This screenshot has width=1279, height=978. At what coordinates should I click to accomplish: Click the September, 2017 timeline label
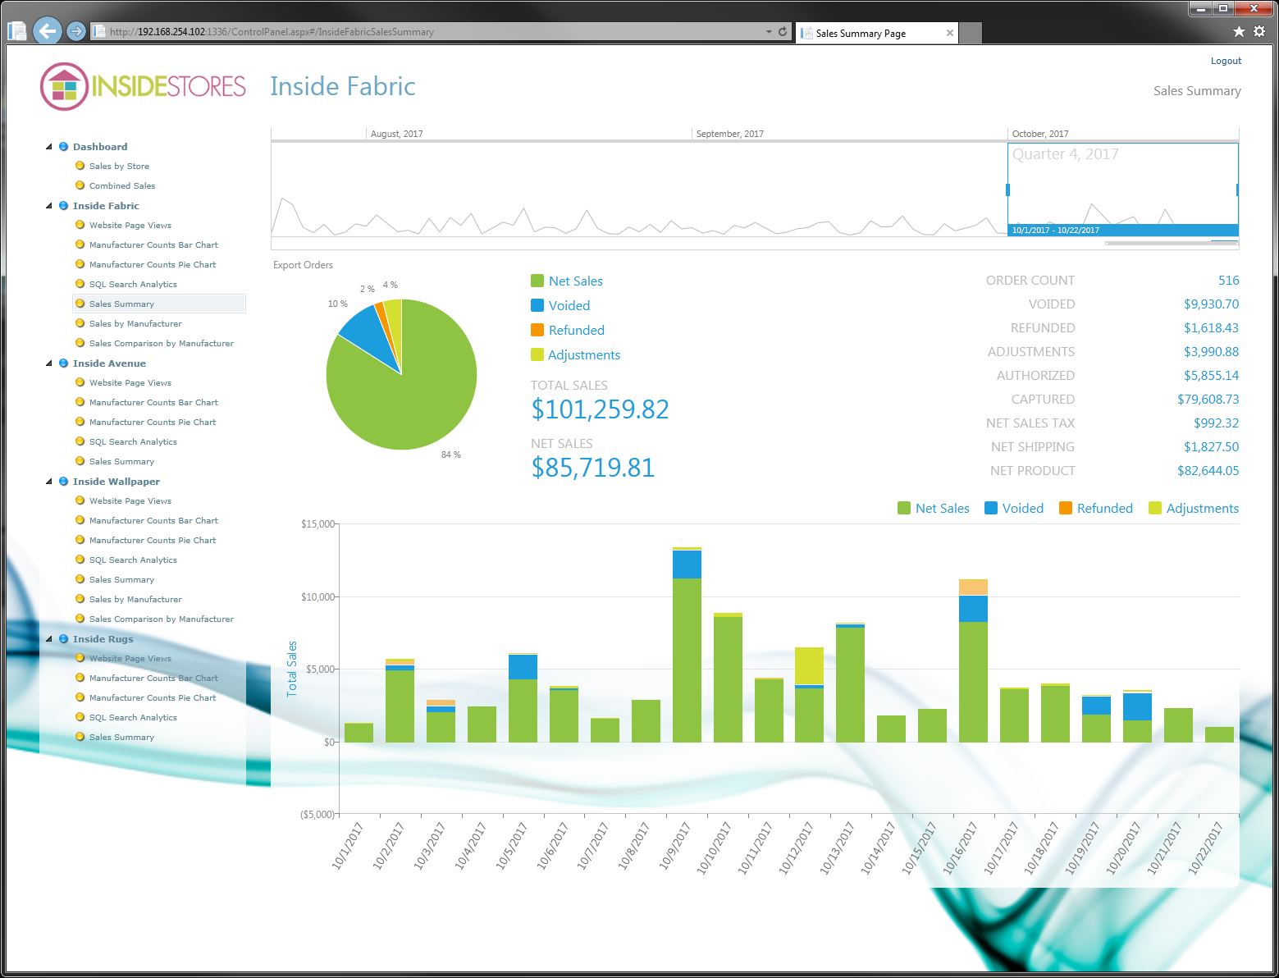tap(729, 134)
